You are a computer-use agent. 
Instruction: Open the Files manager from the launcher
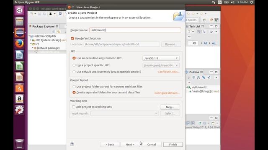19,22
